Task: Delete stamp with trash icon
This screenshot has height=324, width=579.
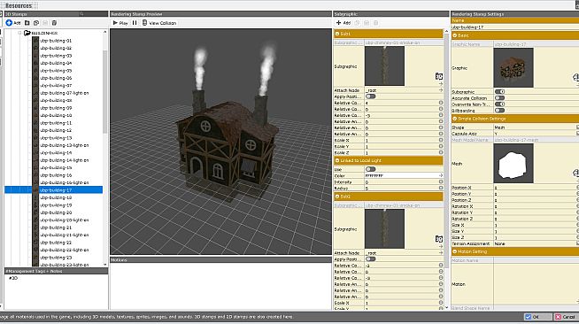Action: click(54, 23)
